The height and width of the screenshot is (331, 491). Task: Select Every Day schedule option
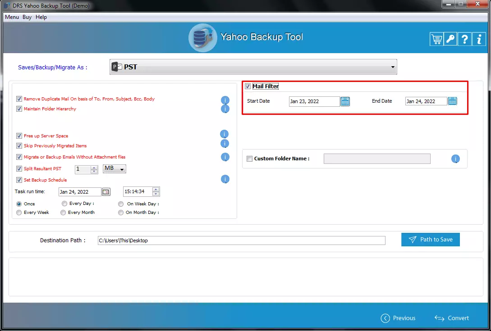click(x=64, y=204)
